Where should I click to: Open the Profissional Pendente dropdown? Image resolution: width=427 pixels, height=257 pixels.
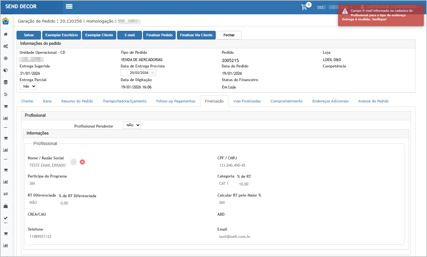tap(132, 125)
